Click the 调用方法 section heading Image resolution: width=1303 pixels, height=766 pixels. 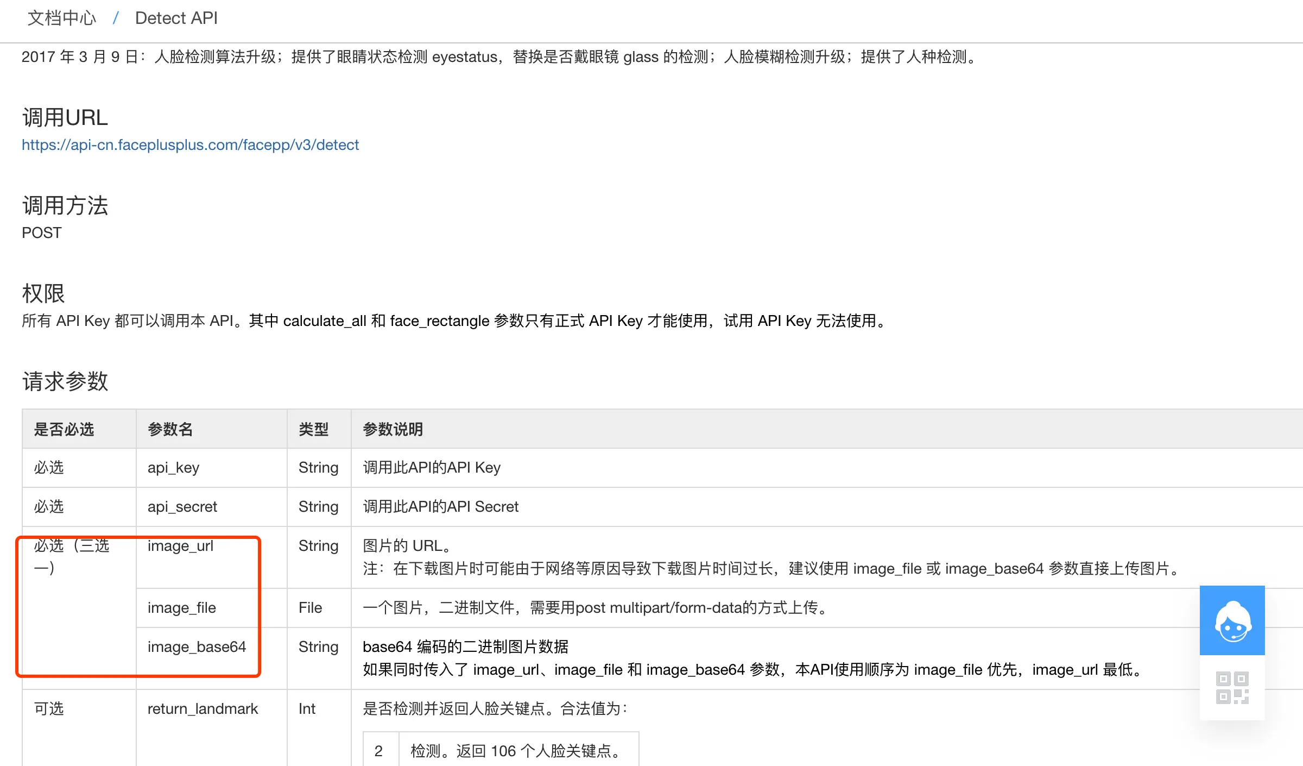tap(65, 205)
